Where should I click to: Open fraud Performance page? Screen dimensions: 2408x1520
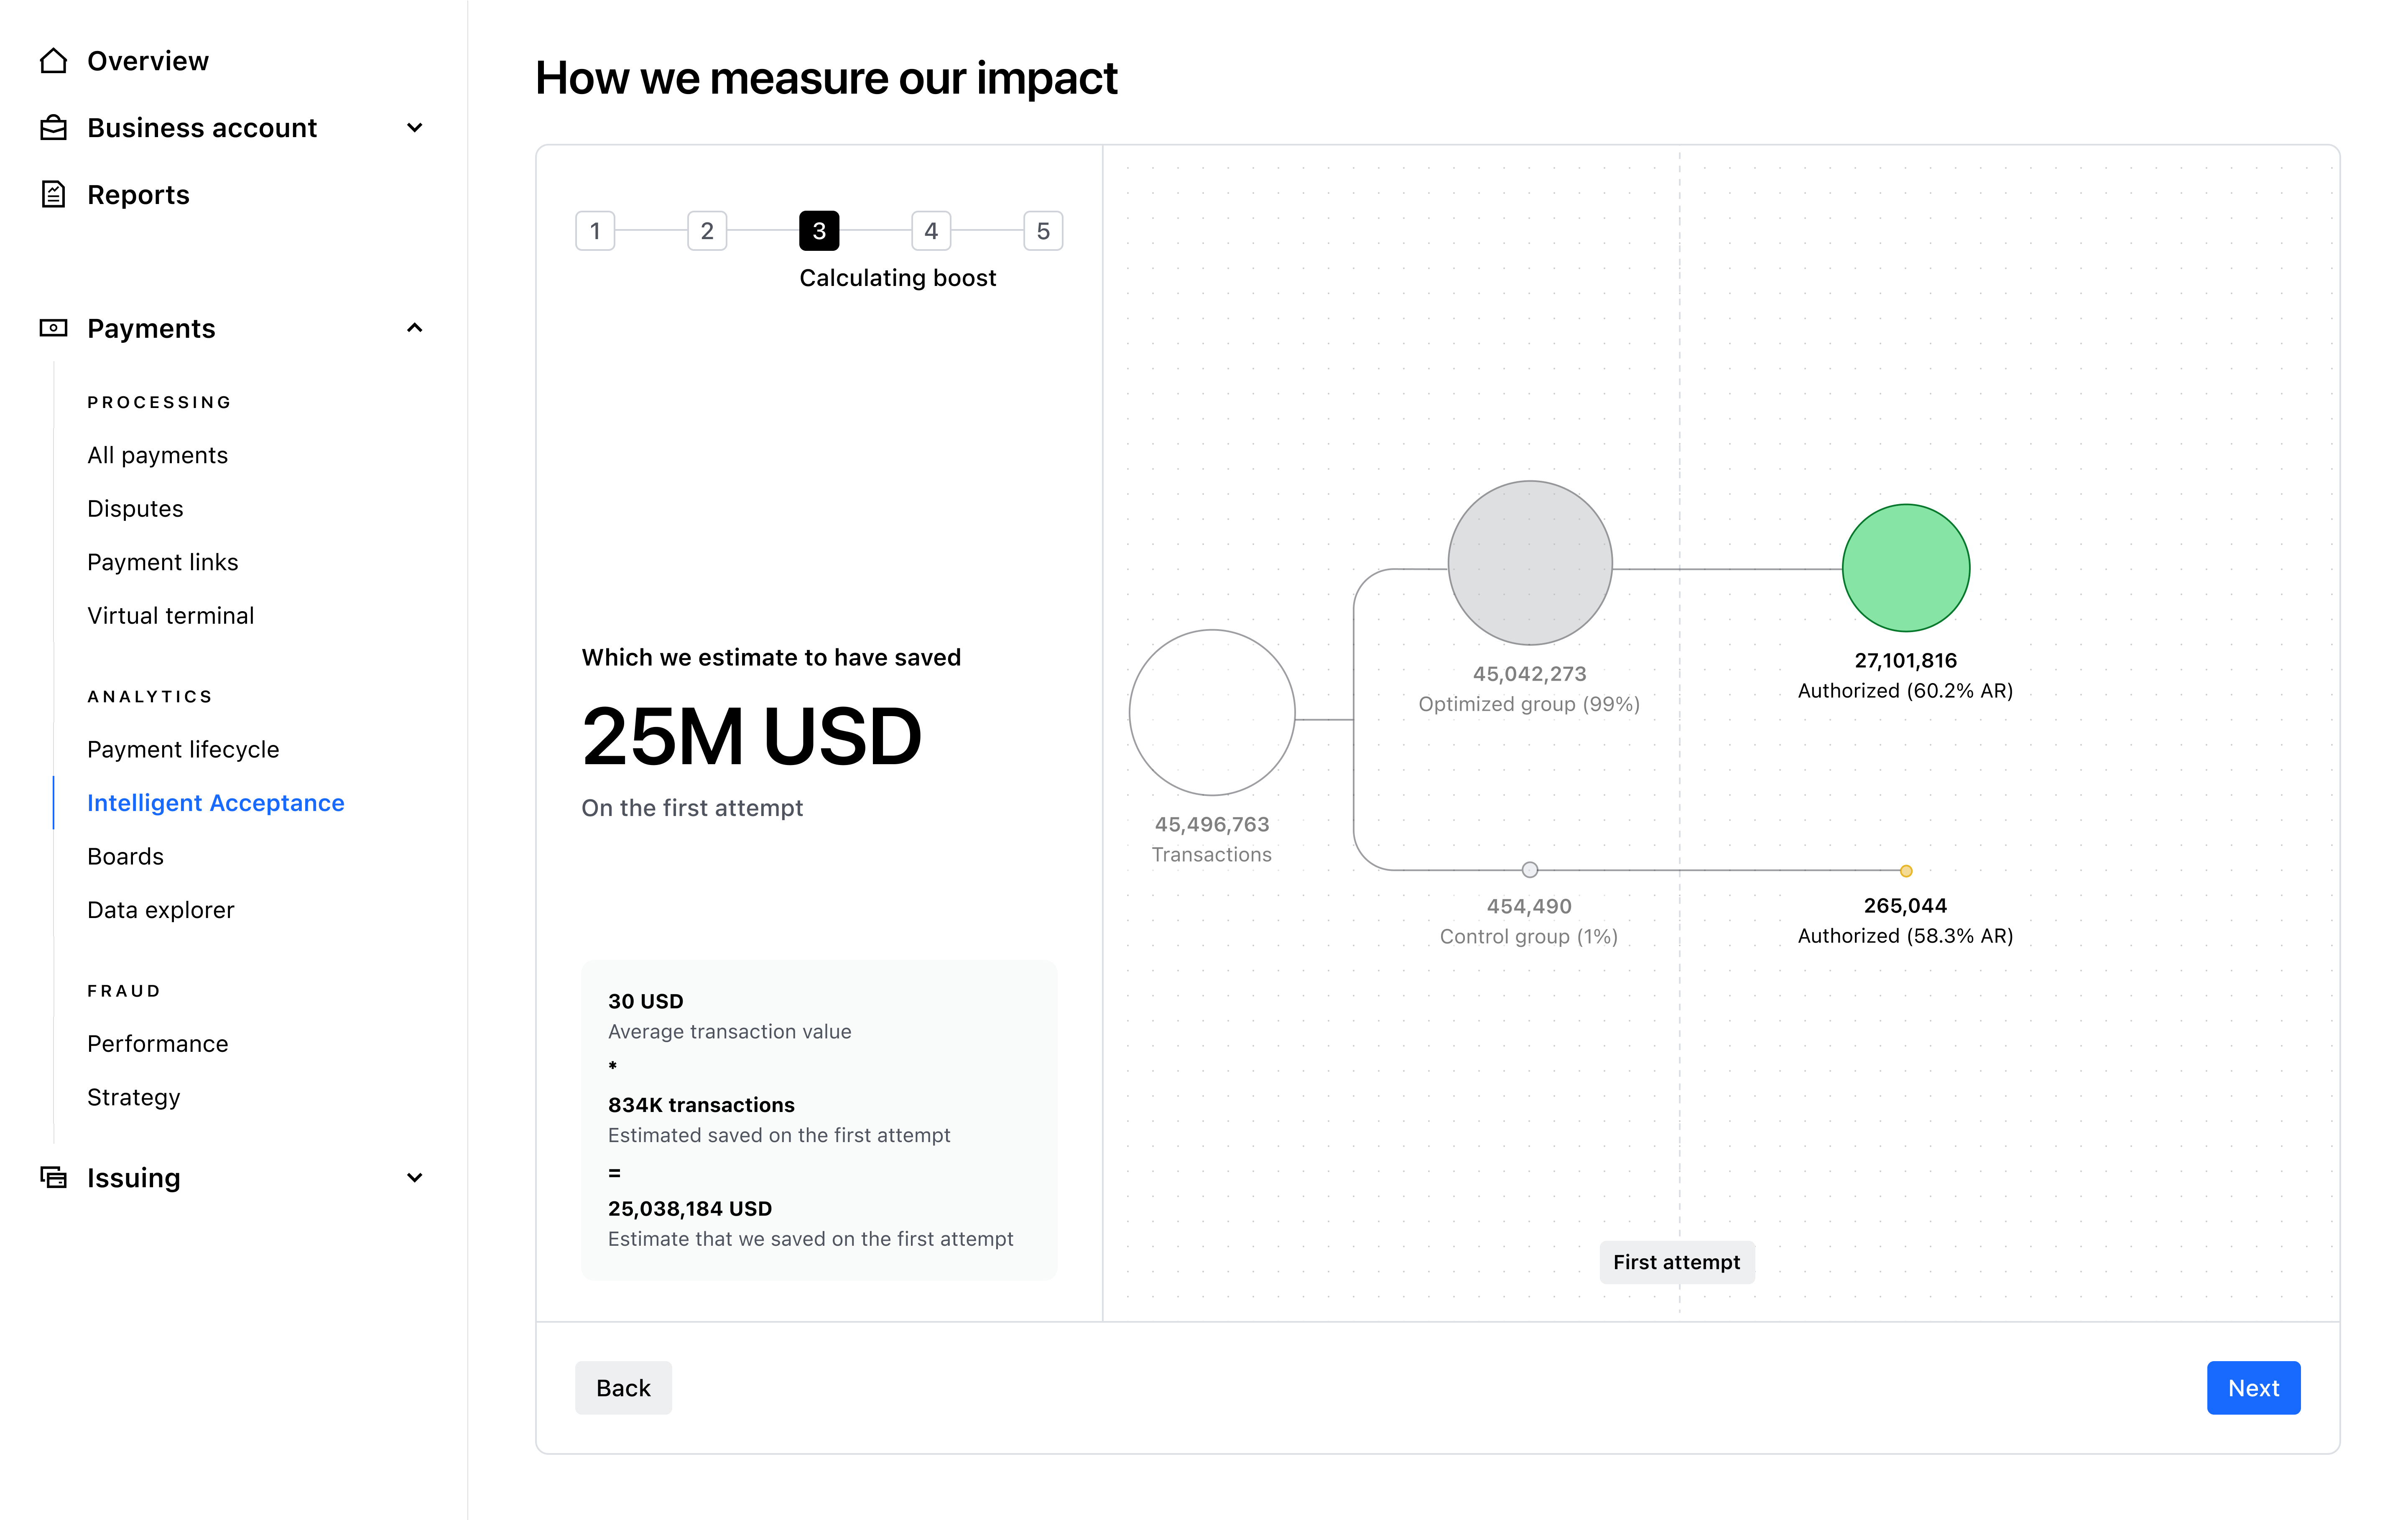tap(157, 1043)
